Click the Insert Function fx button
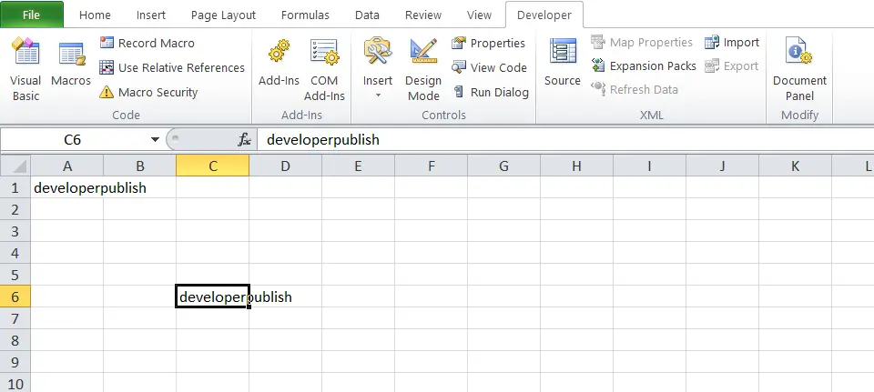Screen dimensions: 874x392 (244, 140)
